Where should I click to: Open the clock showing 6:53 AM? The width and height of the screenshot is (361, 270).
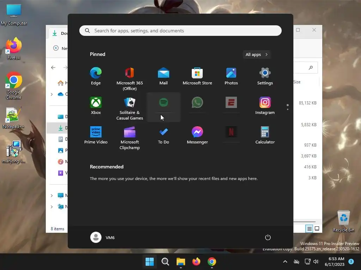click(335, 262)
